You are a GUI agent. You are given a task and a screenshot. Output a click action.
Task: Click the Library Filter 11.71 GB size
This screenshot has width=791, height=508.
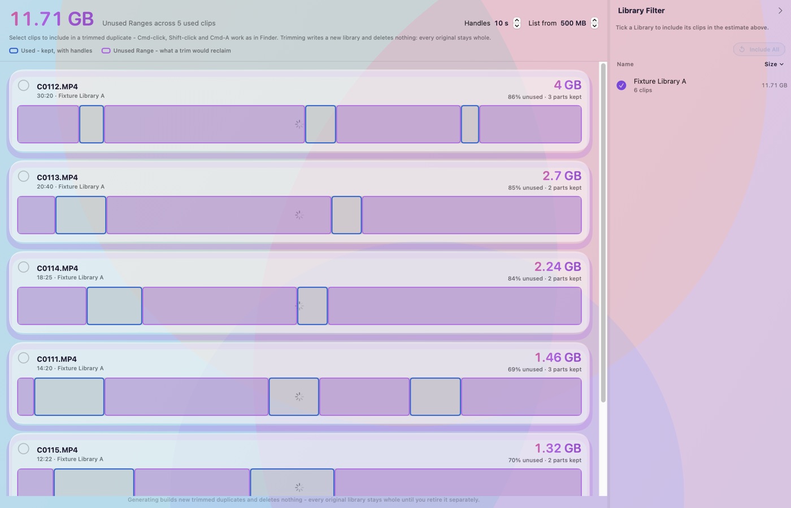(774, 86)
